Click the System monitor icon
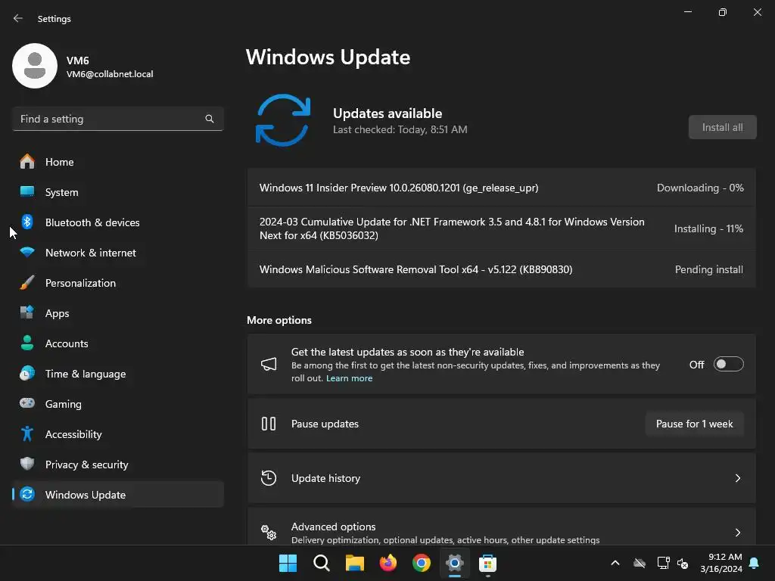 [x=27, y=191]
